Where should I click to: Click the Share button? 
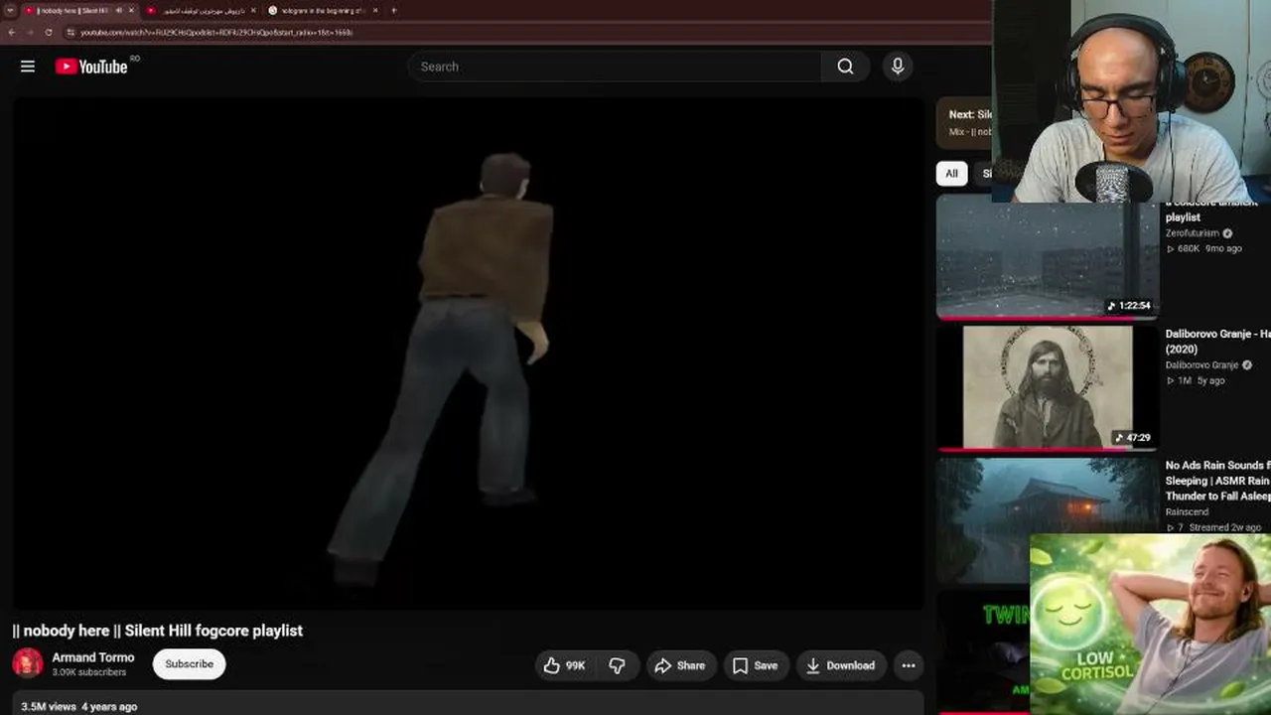(x=680, y=665)
